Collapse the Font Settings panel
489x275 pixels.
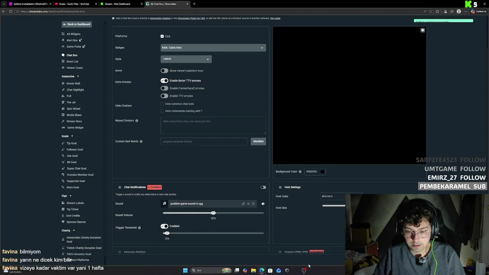tap(280, 187)
